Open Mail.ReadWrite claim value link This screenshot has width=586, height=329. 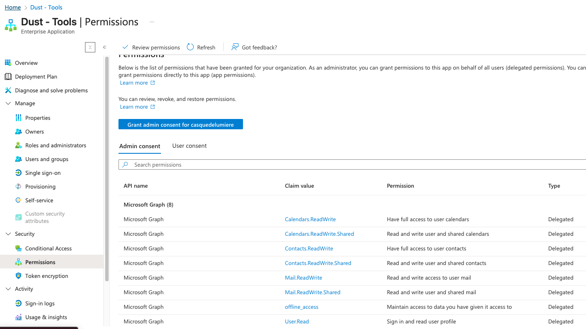click(304, 278)
